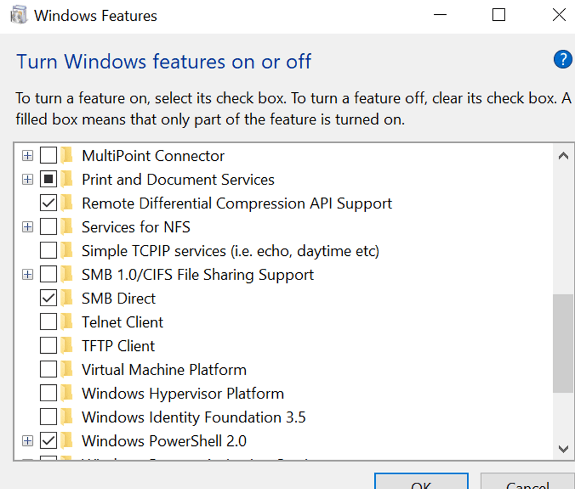Click the Remote Differential Compression folder icon
This screenshot has width=575, height=489.
tap(67, 203)
